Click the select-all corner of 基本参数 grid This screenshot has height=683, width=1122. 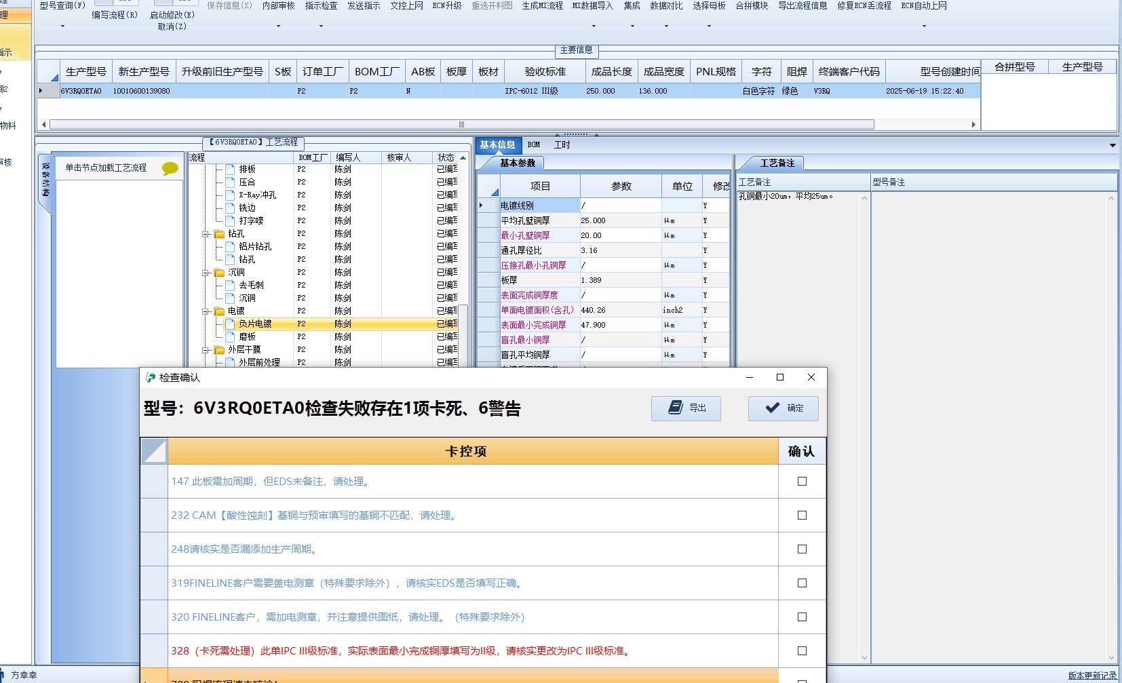(488, 186)
